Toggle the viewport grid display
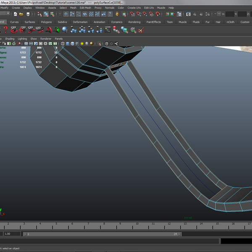This screenshot has width=252, height=252. point(26,44)
